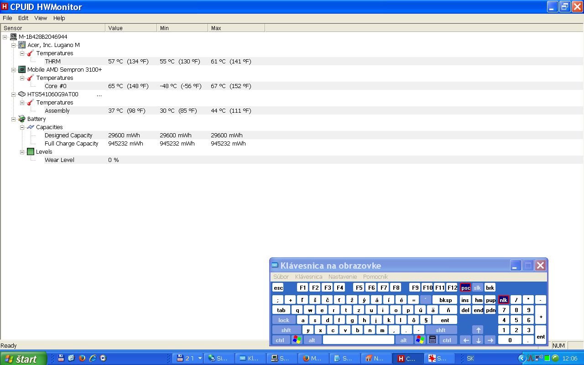This screenshot has height=365, width=584.
Task: Toggle the nlk key on on-screen keyboard
Action: tap(504, 300)
